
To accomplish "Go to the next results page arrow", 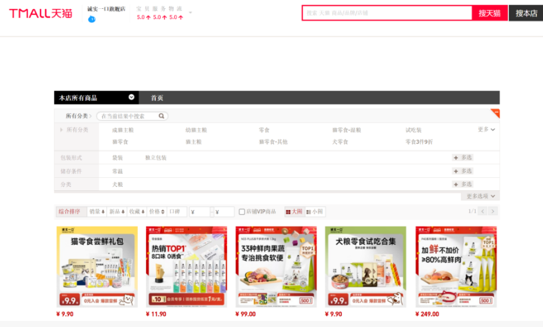I will pyautogui.click(x=493, y=212).
